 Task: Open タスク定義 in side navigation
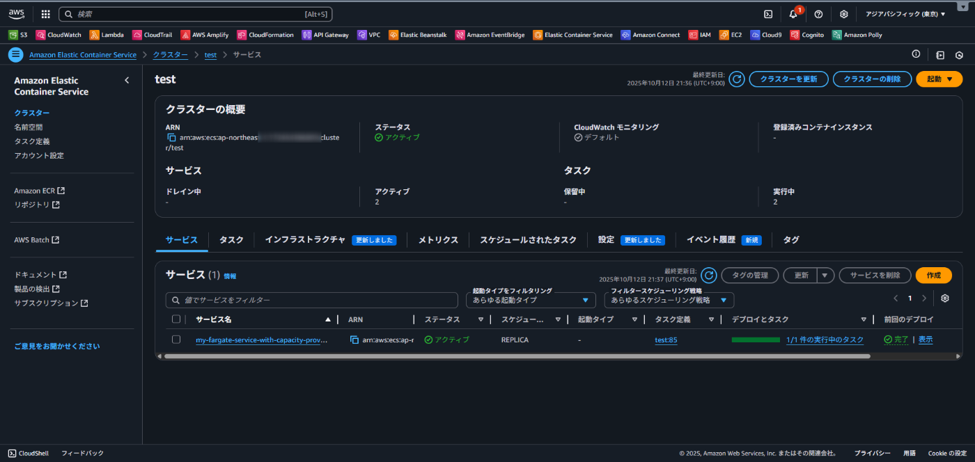pos(32,141)
